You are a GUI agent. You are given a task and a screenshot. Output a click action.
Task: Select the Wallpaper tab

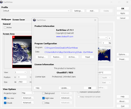click(x=6, y=20)
